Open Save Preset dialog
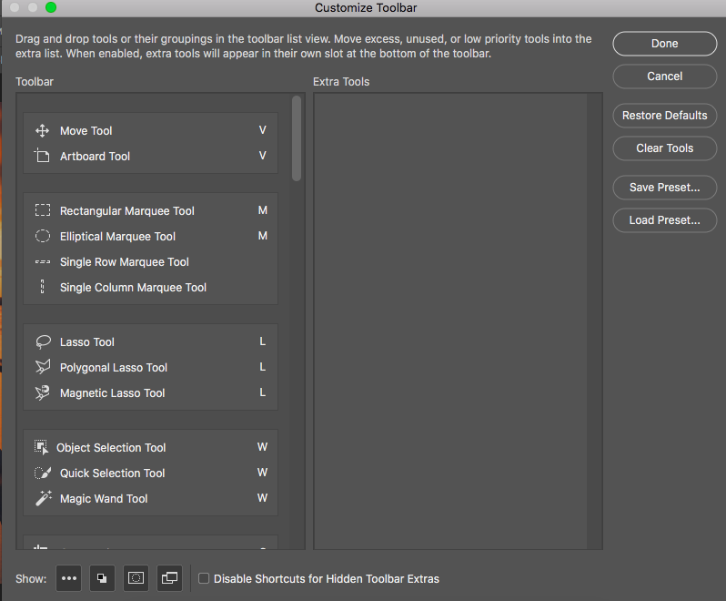 (x=664, y=188)
